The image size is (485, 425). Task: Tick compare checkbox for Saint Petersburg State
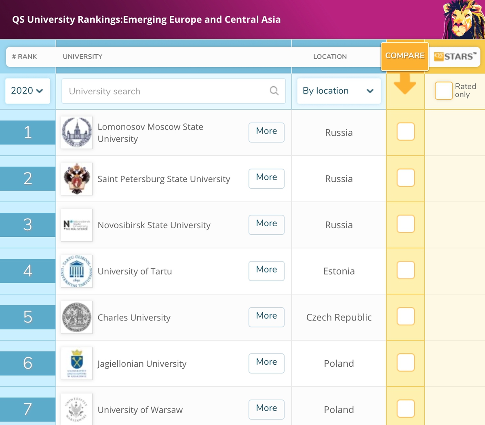(406, 178)
